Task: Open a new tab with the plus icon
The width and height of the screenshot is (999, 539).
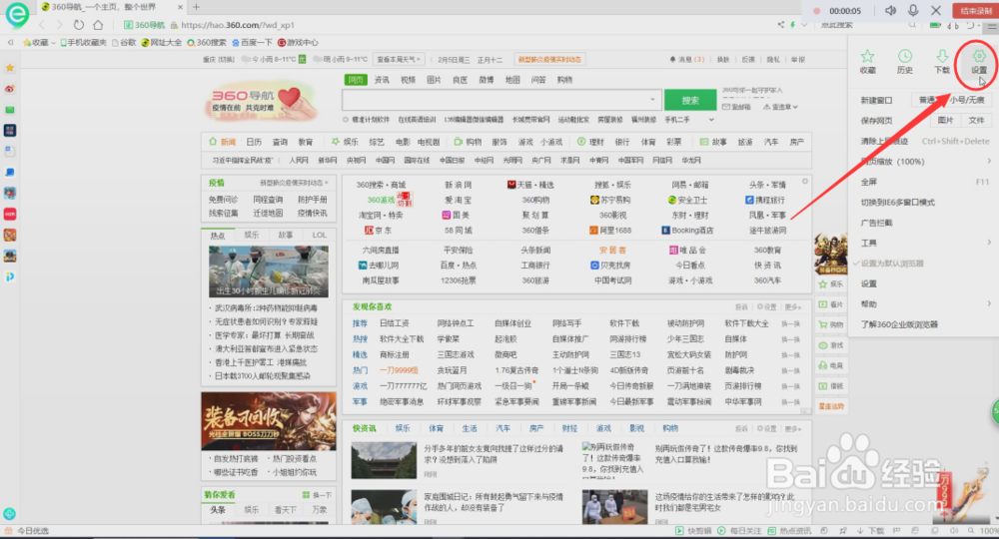Action: click(196, 7)
